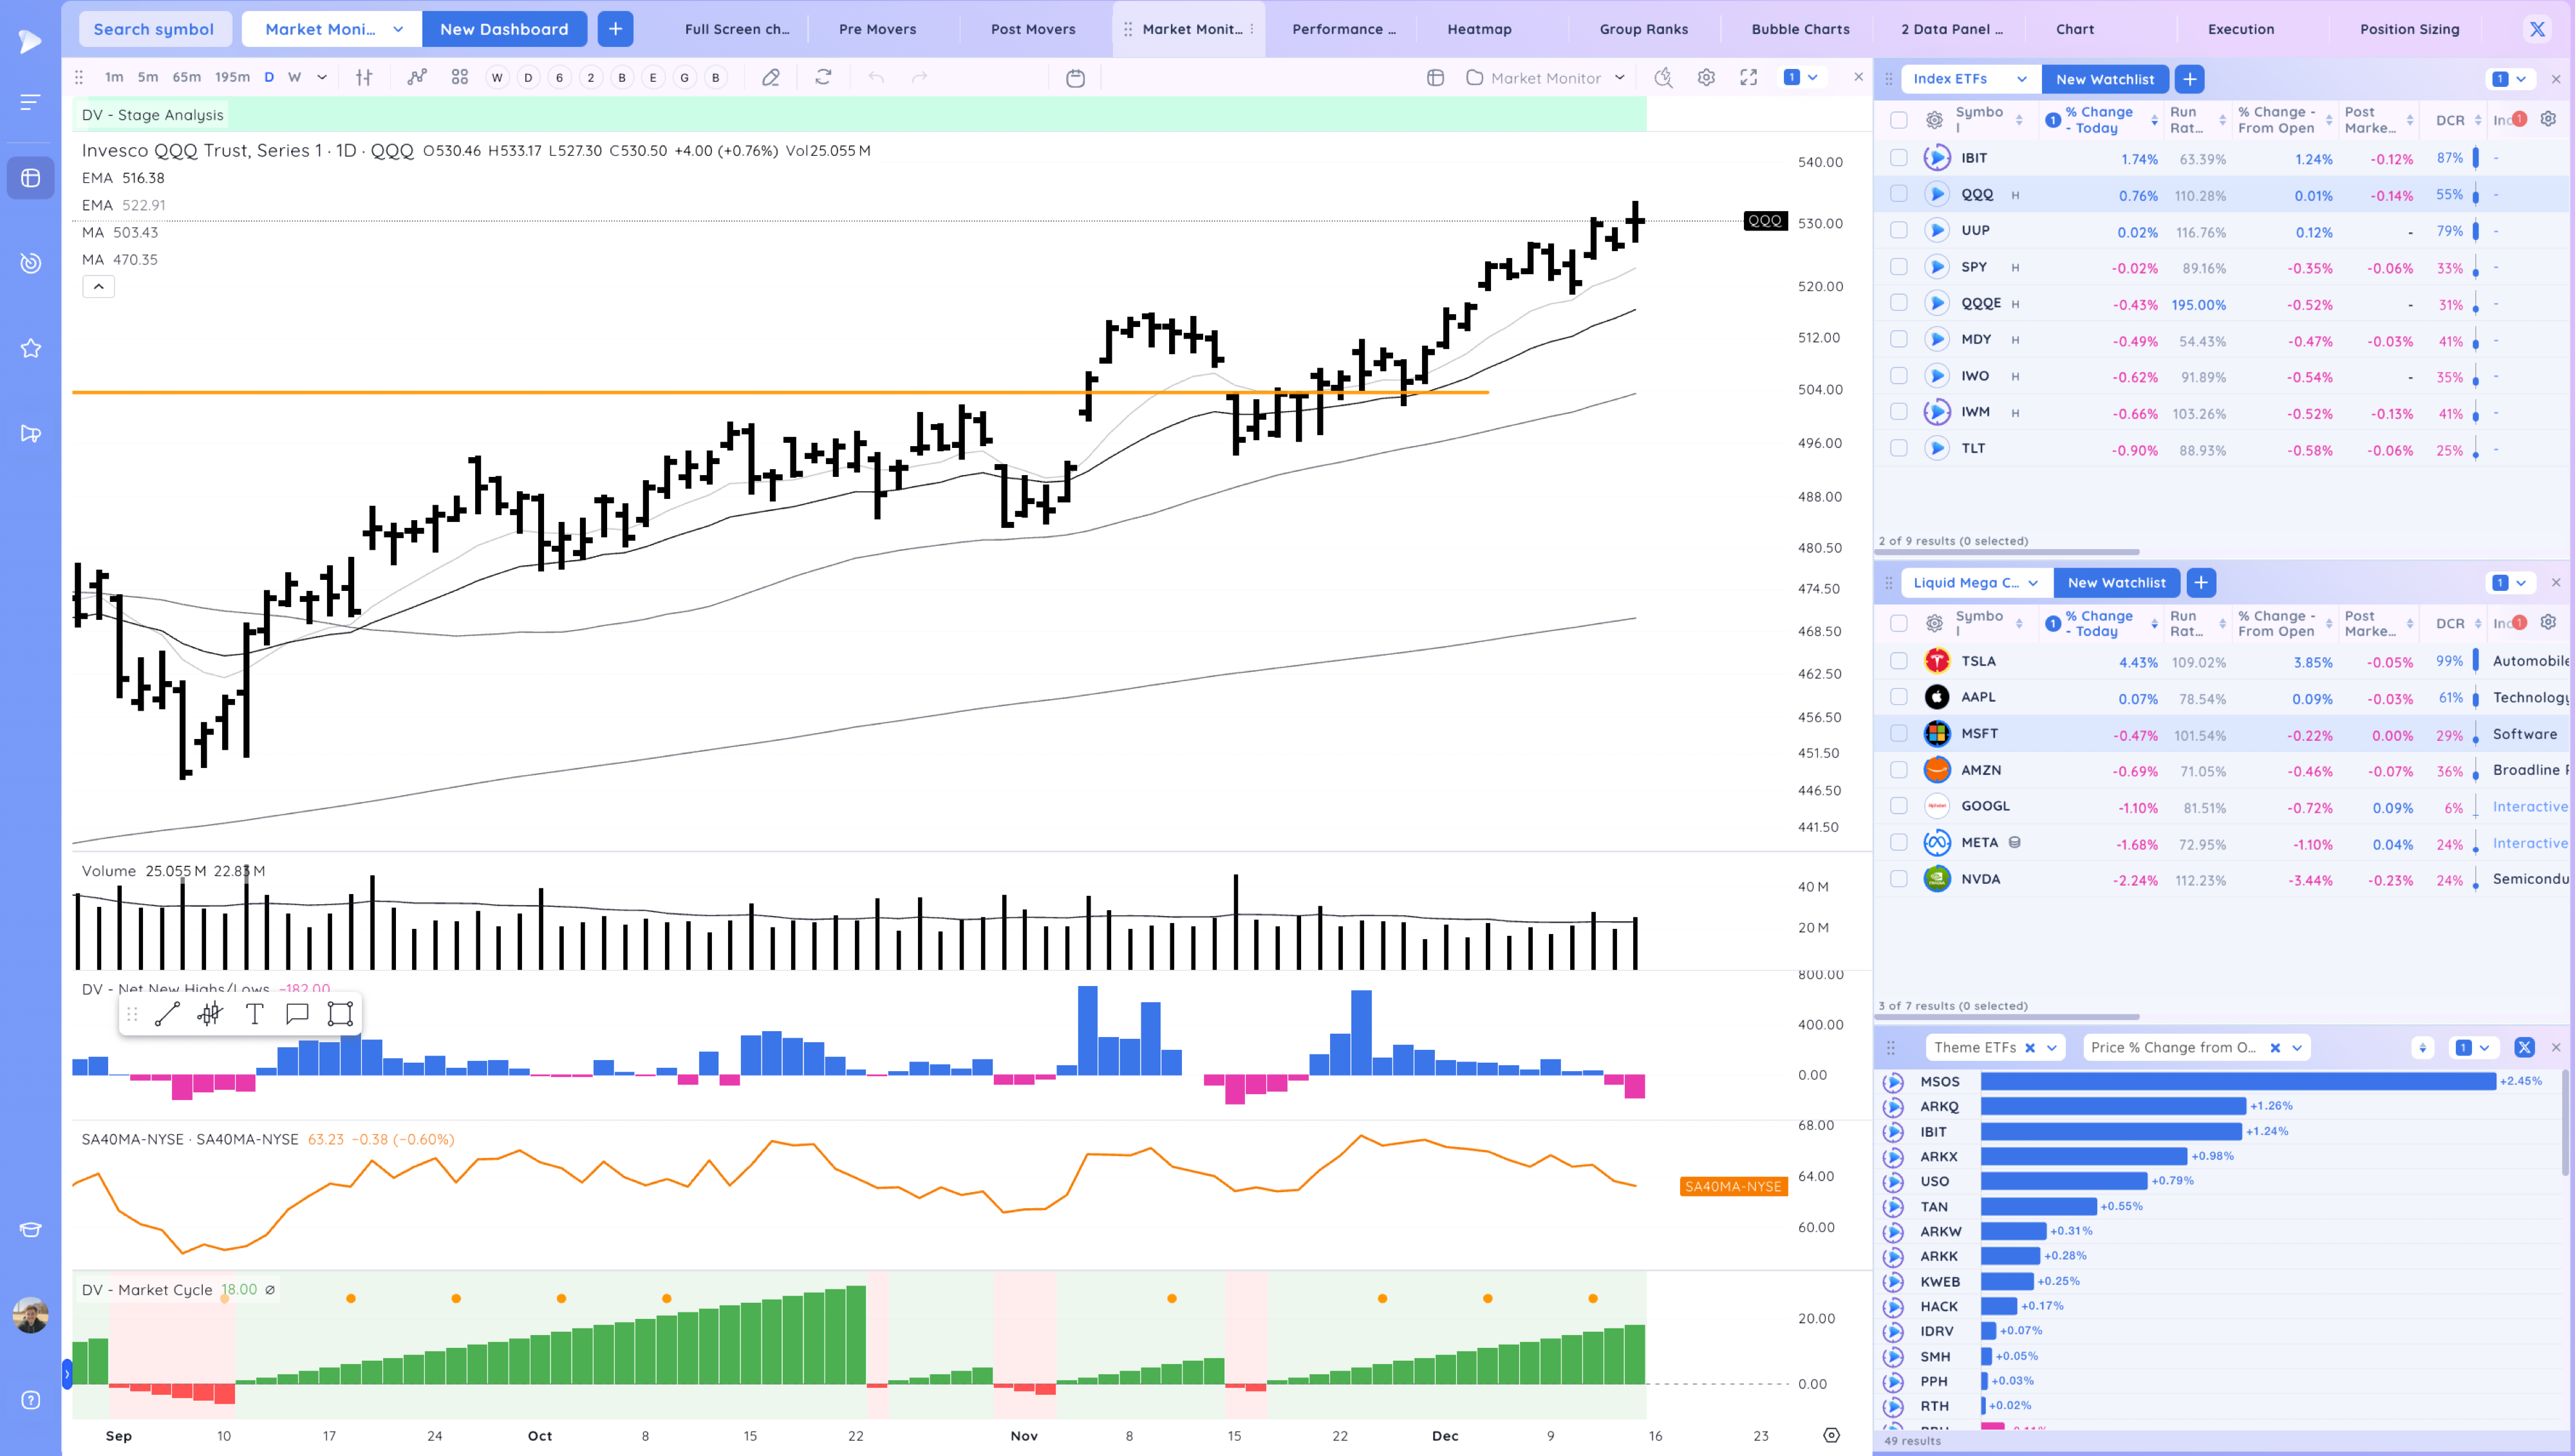Open the chart settings gear
Viewport: 2575px width, 1456px height.
coord(1706,77)
